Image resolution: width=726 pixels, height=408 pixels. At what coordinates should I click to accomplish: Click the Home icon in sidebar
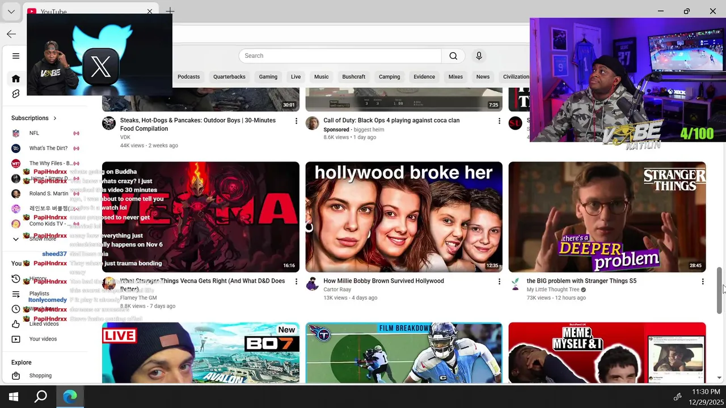(x=16, y=79)
